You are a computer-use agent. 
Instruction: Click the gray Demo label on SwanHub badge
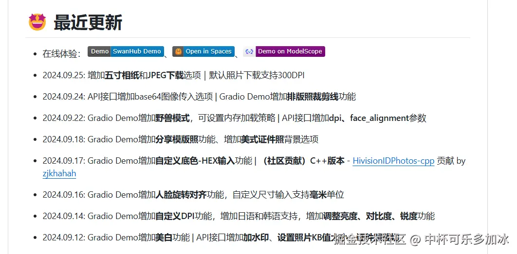pos(99,51)
